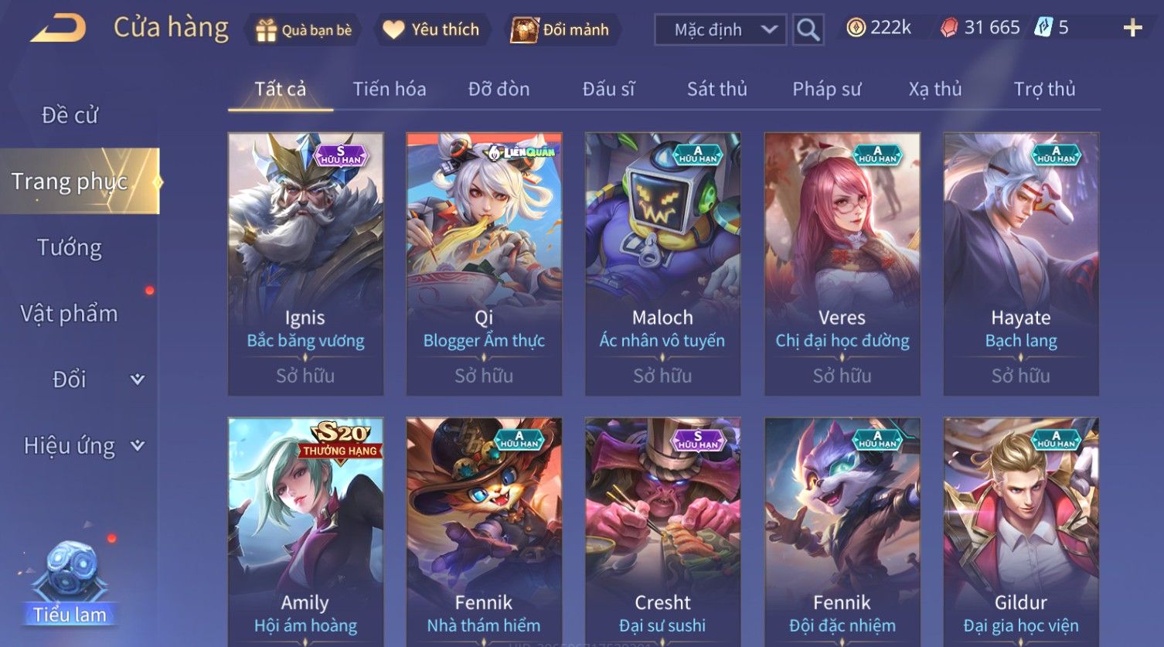1164x647 pixels.
Task: Open the Hayate Bạch lang skin card
Action: click(1020, 264)
